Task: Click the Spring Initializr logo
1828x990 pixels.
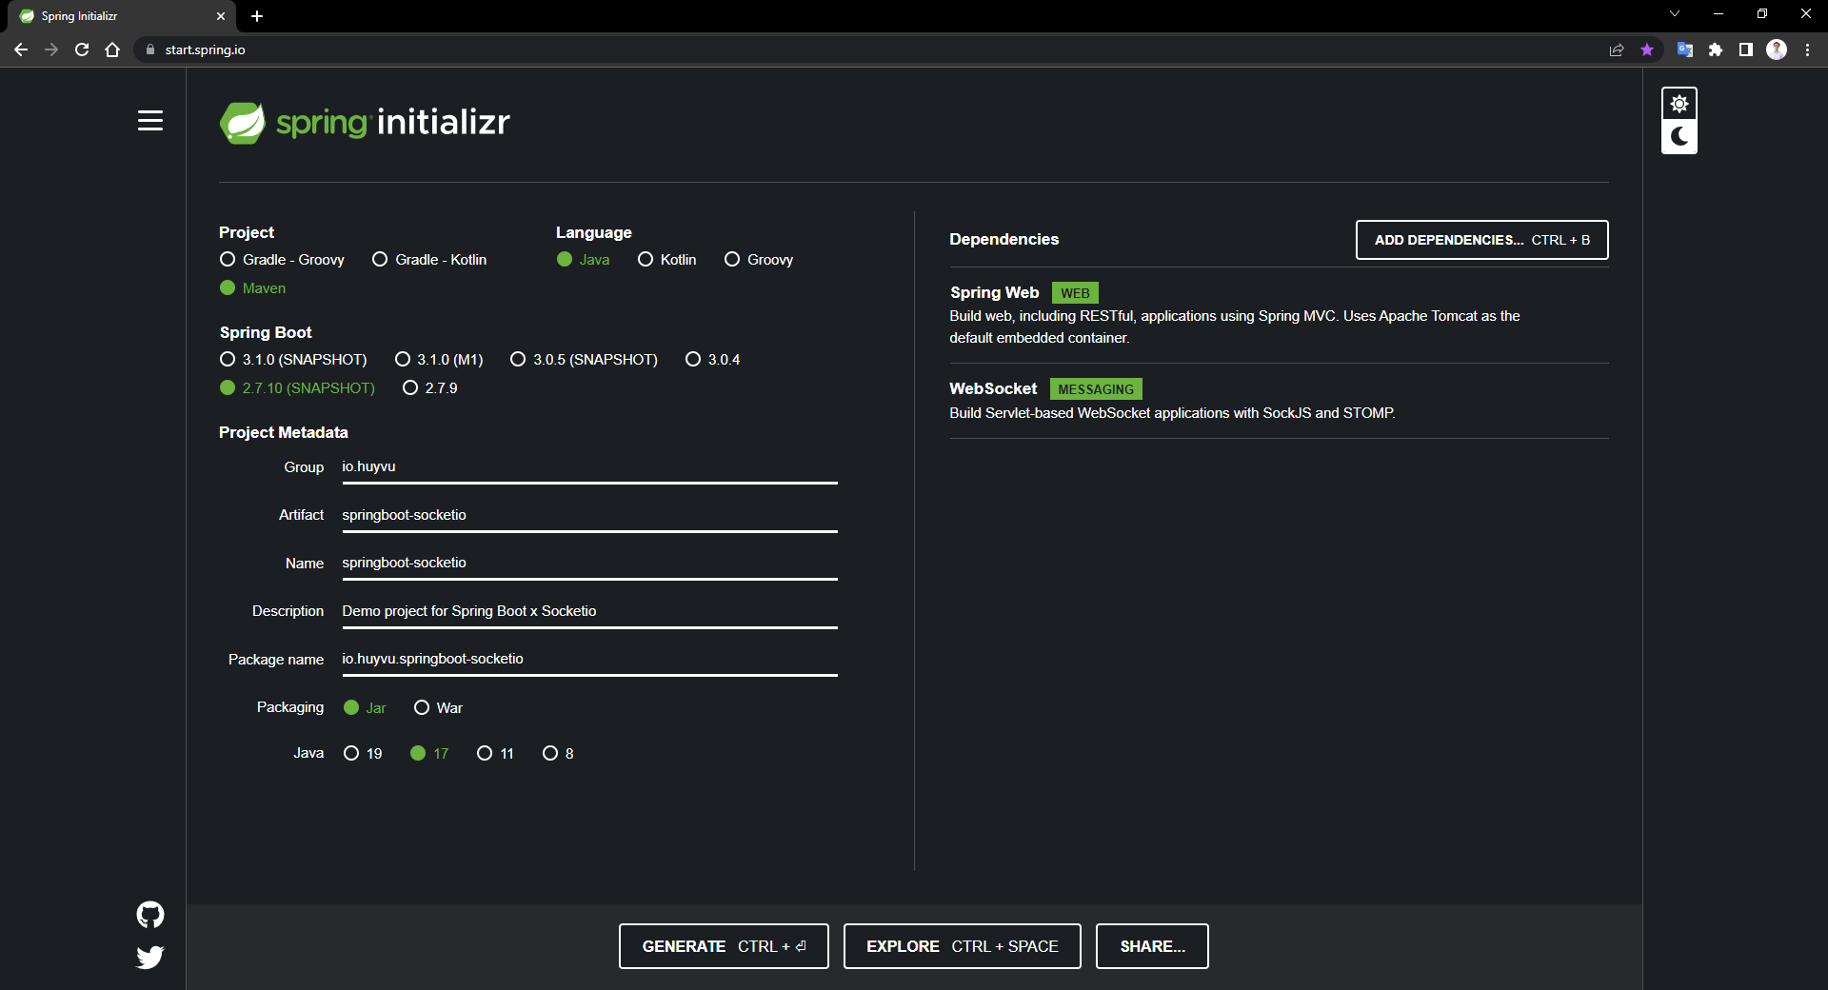Action: (365, 123)
